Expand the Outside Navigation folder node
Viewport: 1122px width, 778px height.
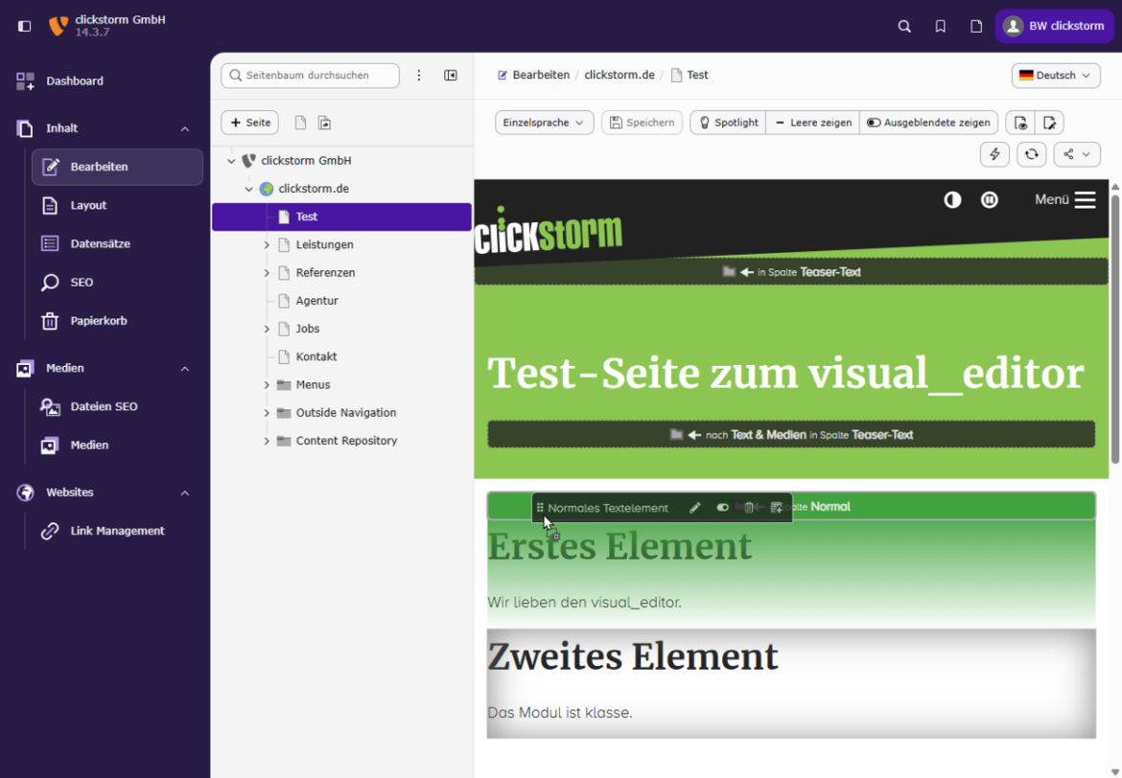267,413
